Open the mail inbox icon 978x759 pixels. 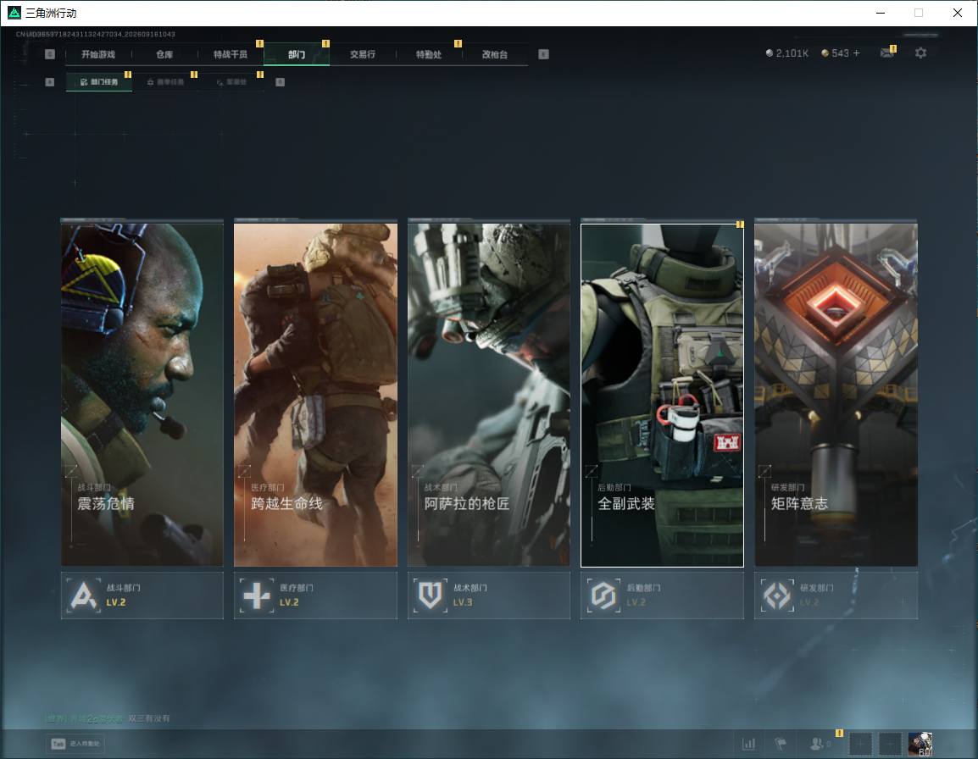[887, 53]
